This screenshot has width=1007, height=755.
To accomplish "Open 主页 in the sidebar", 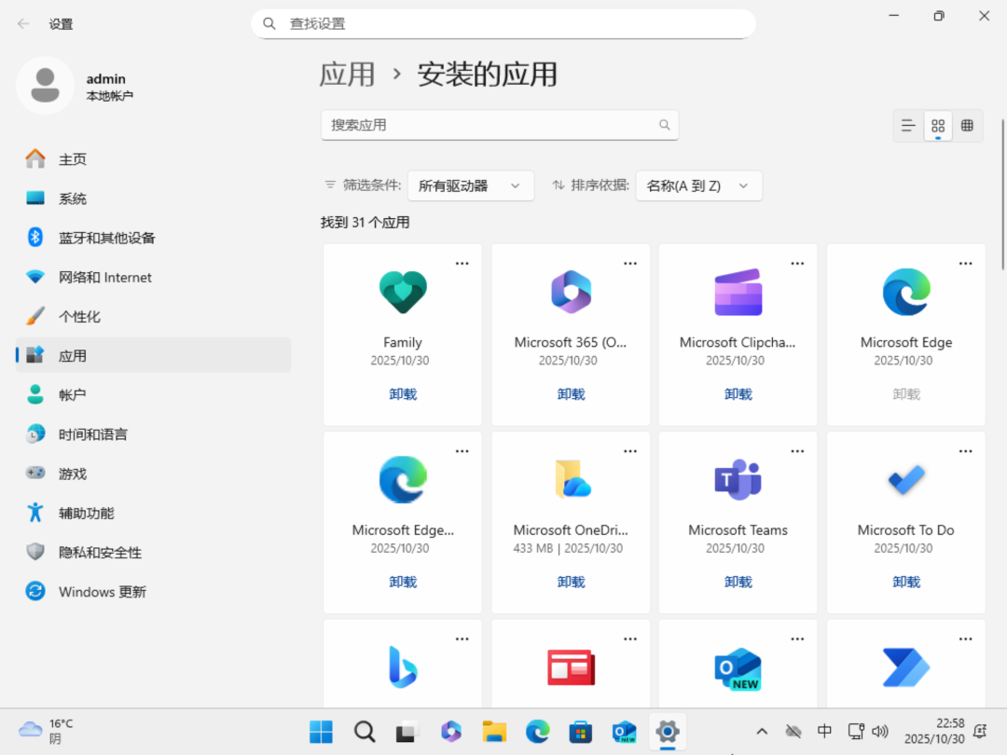I will (154, 159).
